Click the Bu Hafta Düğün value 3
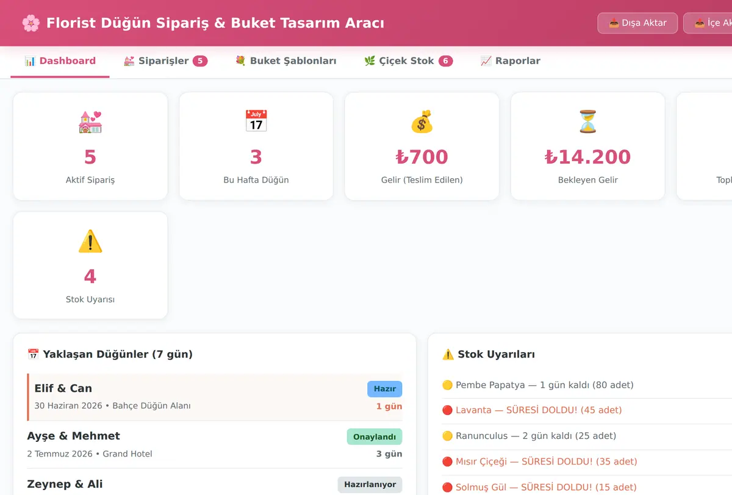 (256, 157)
